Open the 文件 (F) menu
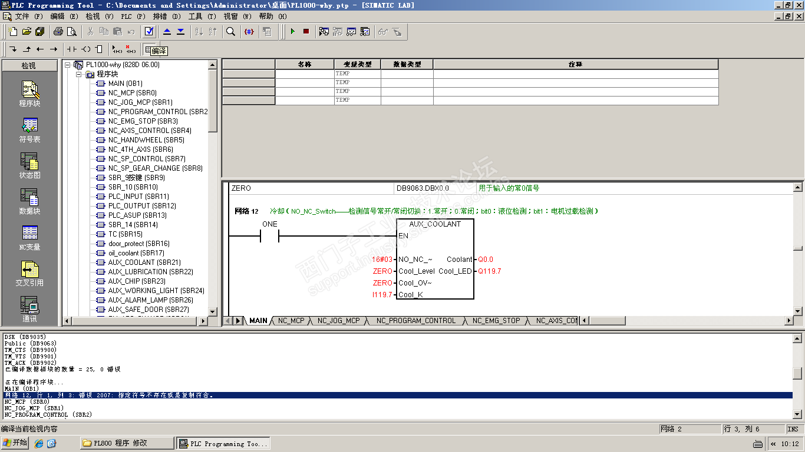 click(29, 16)
